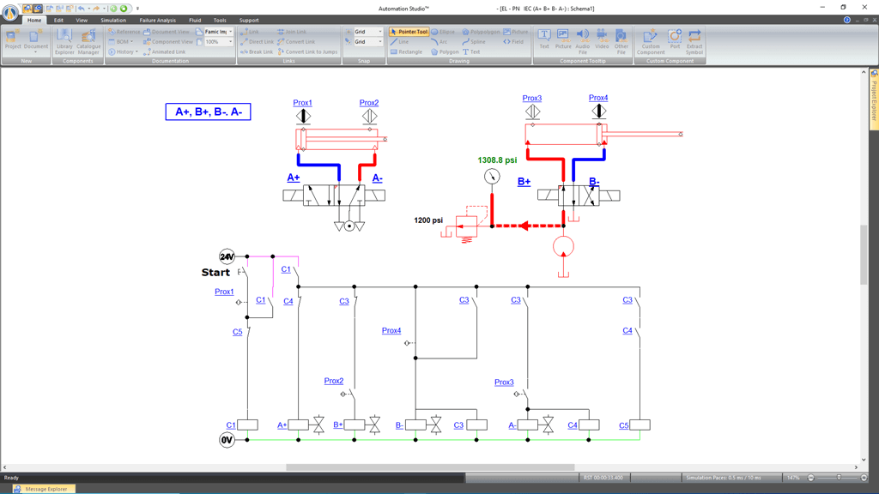879x494 pixels.
Task: Add an Audio File tooltip
Action: pos(582,40)
